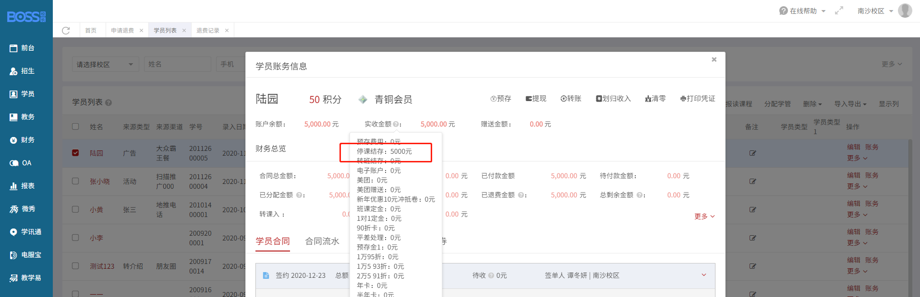Switch to 合同流水 tab
Viewport: 920px width, 297px height.
(x=322, y=241)
